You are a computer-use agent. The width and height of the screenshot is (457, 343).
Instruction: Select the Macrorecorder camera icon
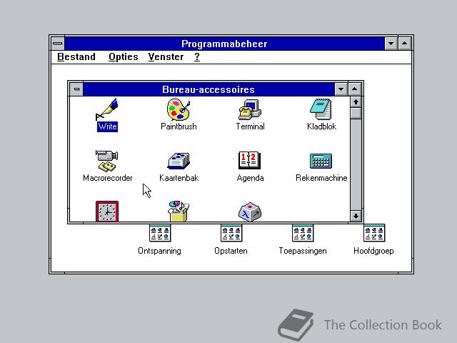pyautogui.click(x=107, y=161)
